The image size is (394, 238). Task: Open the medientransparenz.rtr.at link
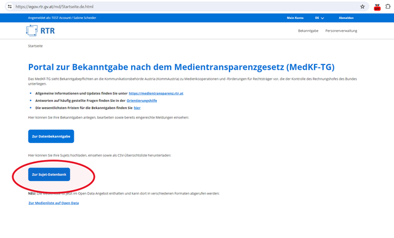point(156,93)
